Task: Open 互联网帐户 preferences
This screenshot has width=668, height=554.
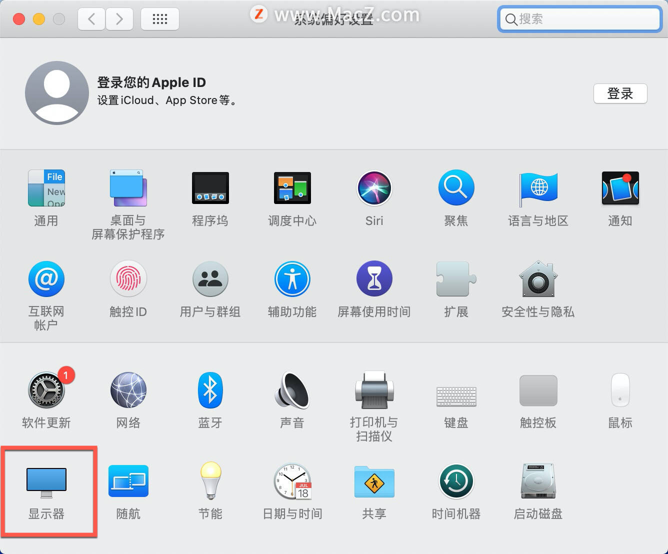Action: (x=46, y=279)
